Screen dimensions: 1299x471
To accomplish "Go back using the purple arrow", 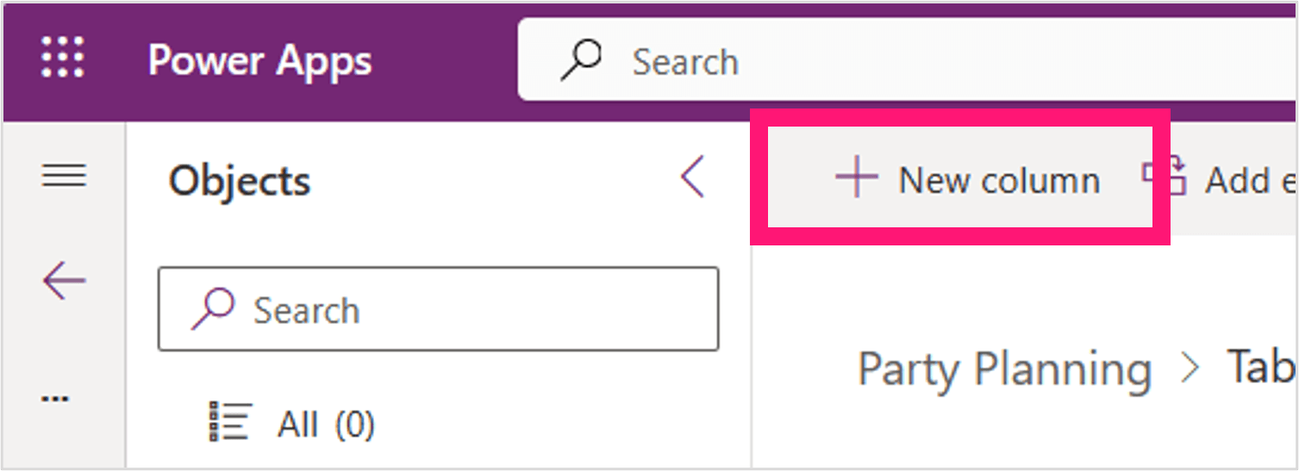I will pos(64,282).
